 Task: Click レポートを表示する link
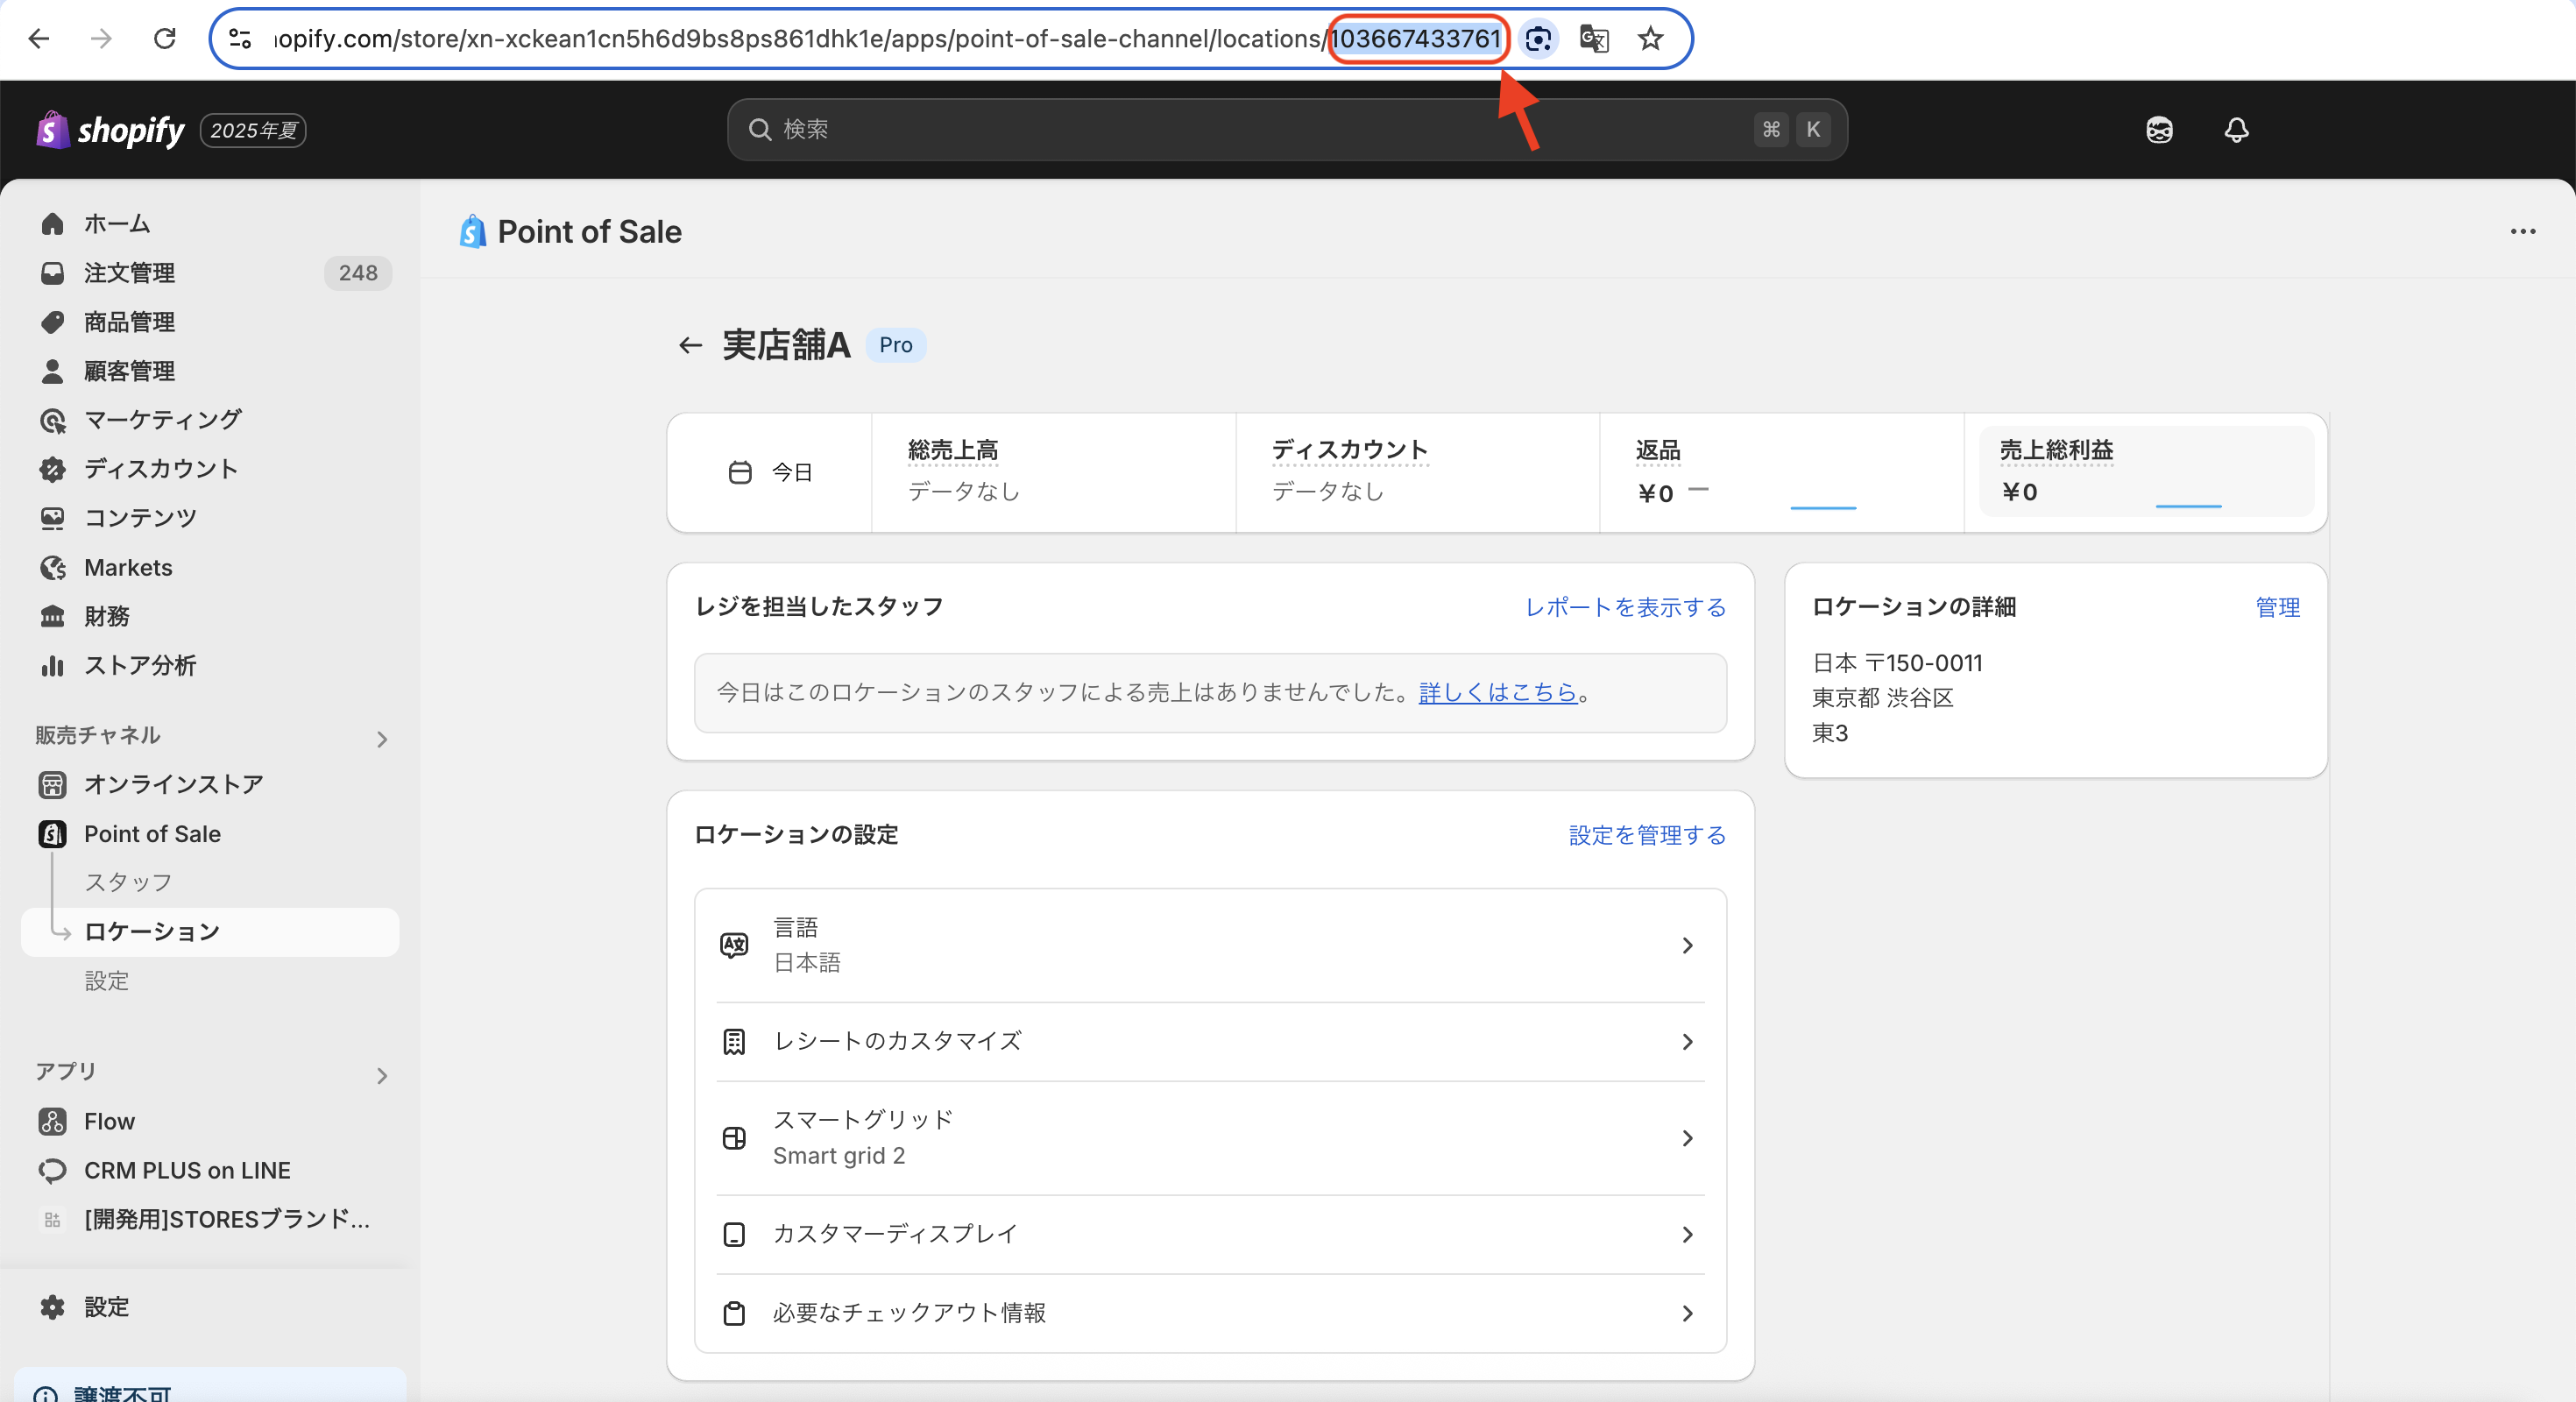click(1625, 607)
